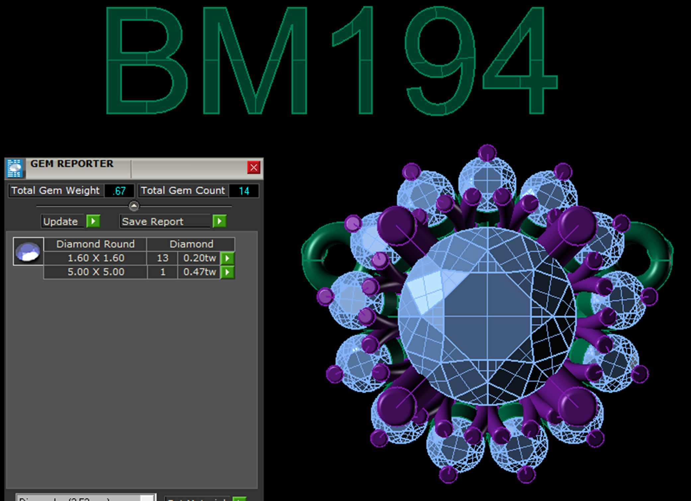The image size is (691, 501).
Task: Click green arrow next to Save Report
Action: click(219, 221)
